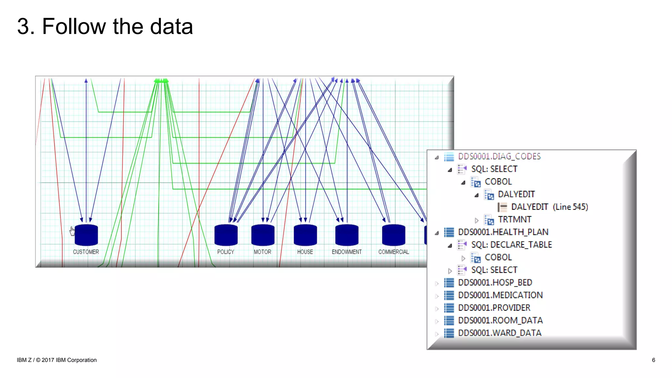Screen dimensions: 672x378
Task: Collapse the DDS0001.HEALTH_PLAN node
Action: (437, 233)
